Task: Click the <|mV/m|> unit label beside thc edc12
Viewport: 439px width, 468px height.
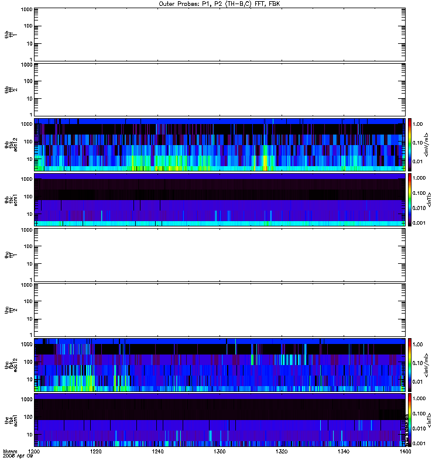Action: (x=427, y=365)
